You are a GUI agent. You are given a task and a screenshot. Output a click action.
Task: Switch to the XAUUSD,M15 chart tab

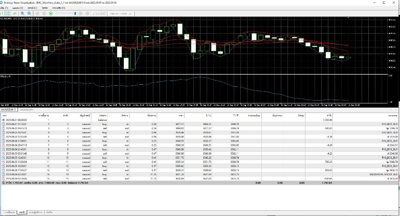point(8,109)
